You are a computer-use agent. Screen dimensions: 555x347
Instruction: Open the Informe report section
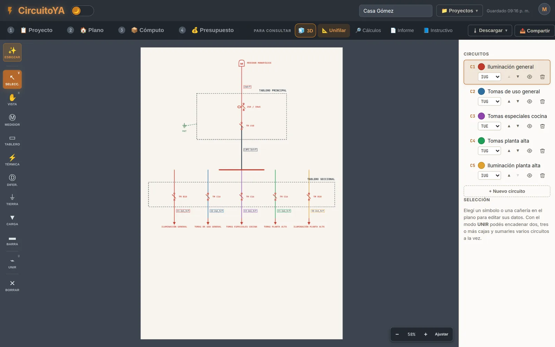click(x=402, y=31)
